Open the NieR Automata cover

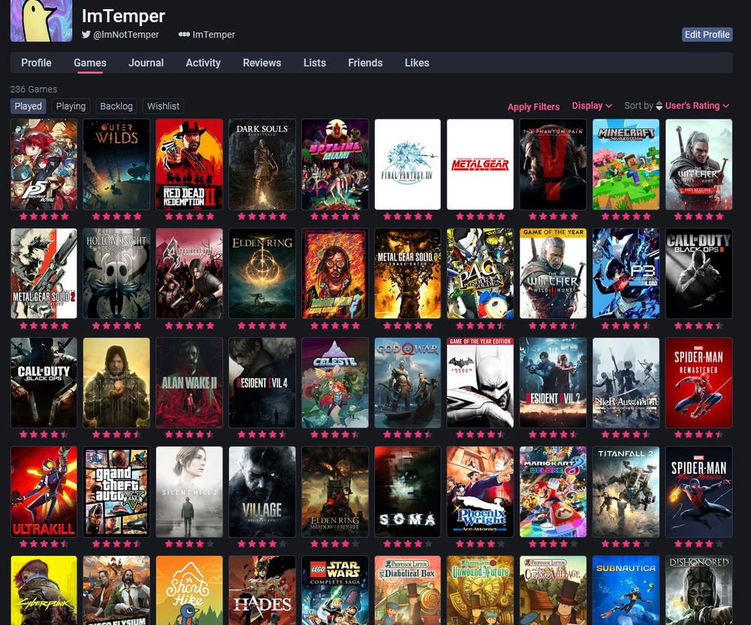[x=626, y=382]
